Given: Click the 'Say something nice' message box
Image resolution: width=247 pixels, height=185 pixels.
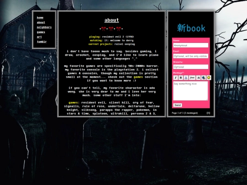Looking at the screenshot, I should click(190, 91).
